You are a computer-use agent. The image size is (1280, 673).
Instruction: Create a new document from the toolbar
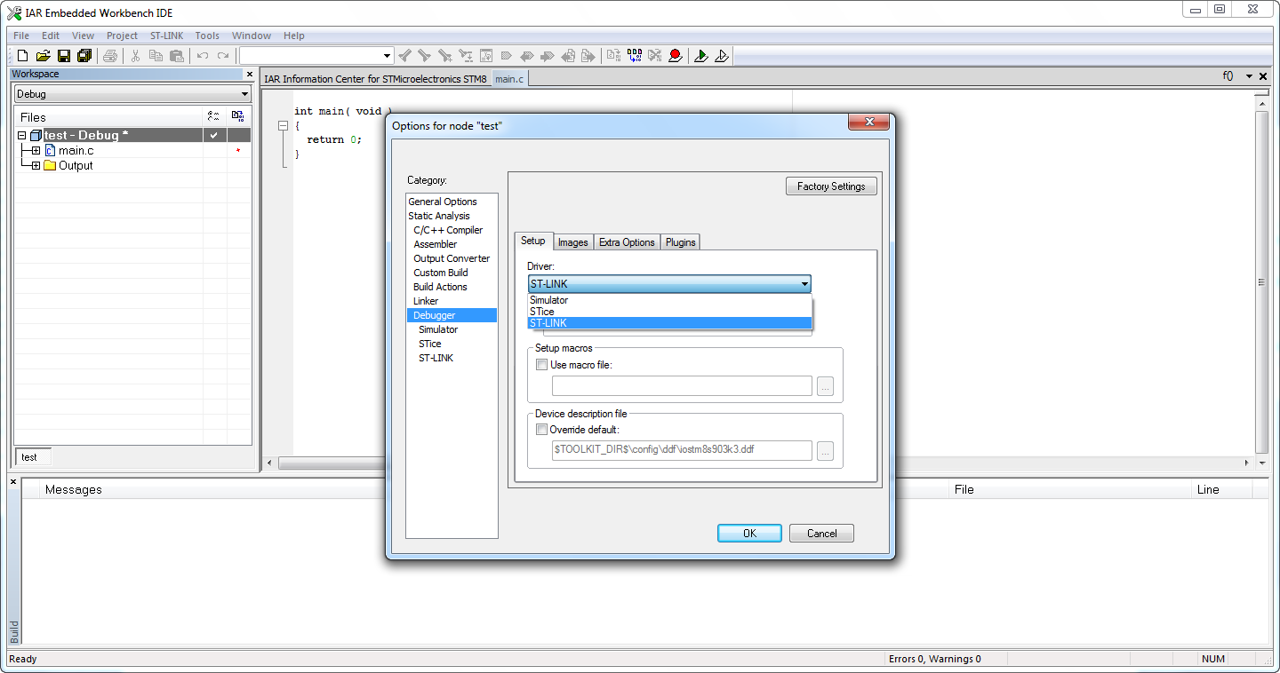click(23, 56)
